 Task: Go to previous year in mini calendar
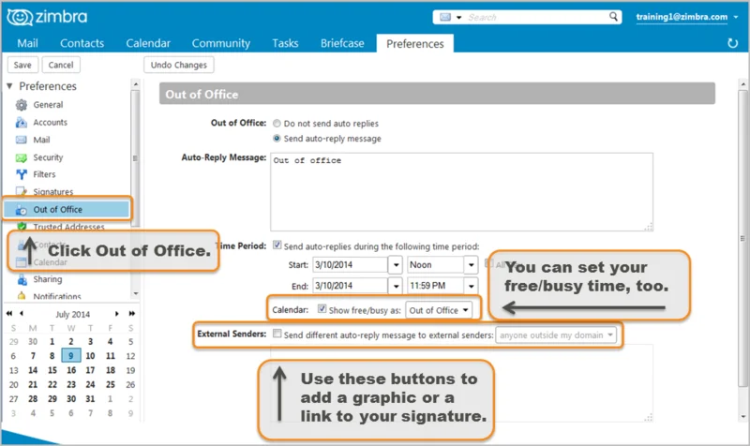point(9,314)
